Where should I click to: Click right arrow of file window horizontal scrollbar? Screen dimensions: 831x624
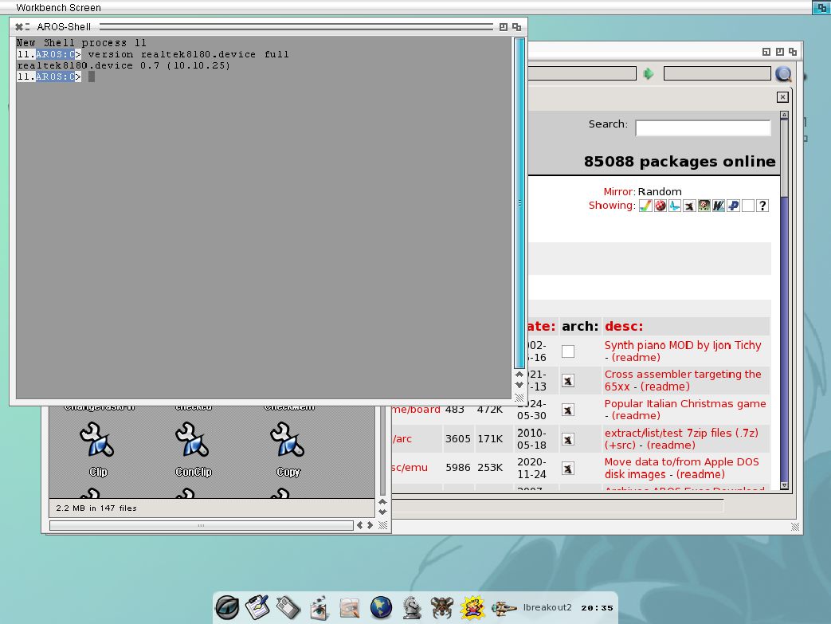pyautogui.click(x=369, y=525)
